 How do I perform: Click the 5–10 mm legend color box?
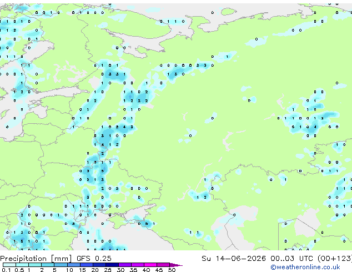pyautogui.click(x=61, y=265)
